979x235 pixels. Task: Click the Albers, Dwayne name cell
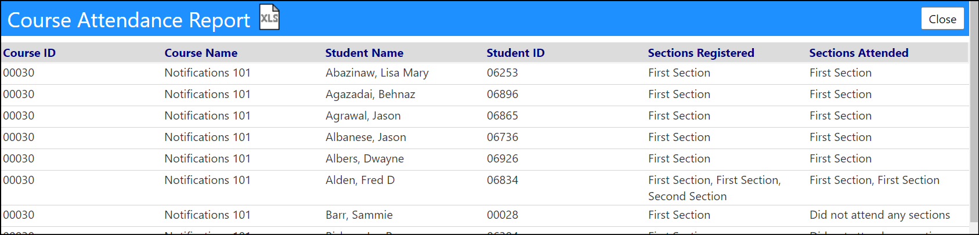pos(364,159)
